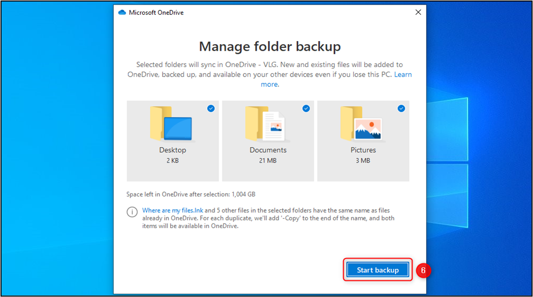This screenshot has height=297, width=533.
Task: Select the Desktop 2 KB label
Action: (173, 155)
